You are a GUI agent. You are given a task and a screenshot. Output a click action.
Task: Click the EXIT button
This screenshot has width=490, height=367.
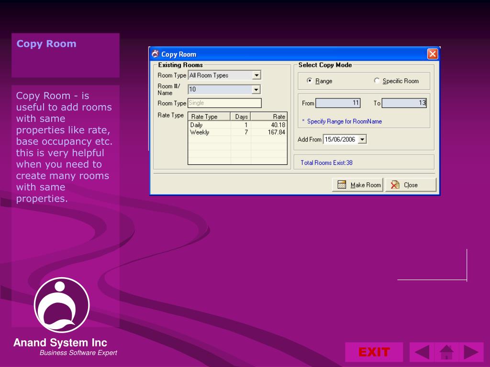click(374, 352)
